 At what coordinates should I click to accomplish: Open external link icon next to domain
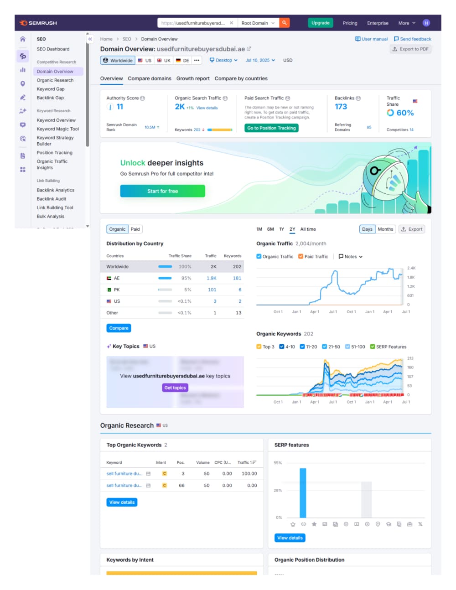pyautogui.click(x=249, y=49)
